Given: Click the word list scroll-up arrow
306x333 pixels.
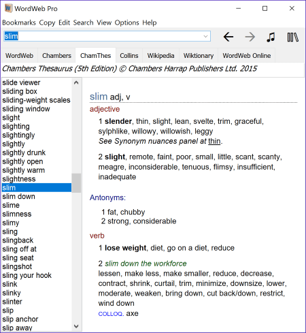Looking at the screenshot, I should (76, 82).
